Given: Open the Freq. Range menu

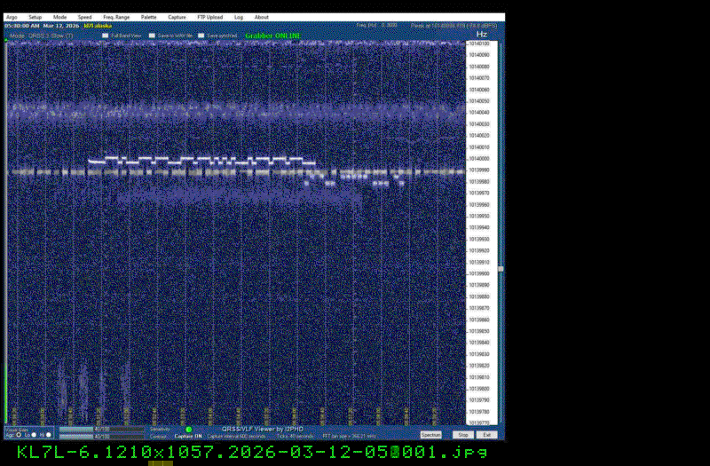Looking at the screenshot, I should pos(115,17).
